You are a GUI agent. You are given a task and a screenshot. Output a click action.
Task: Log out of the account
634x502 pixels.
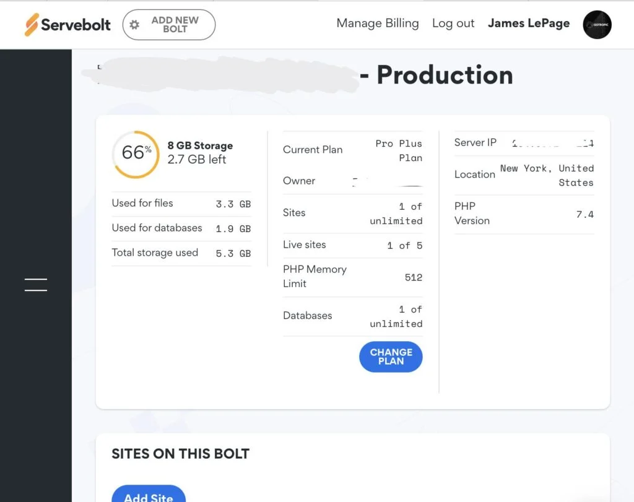coord(453,24)
